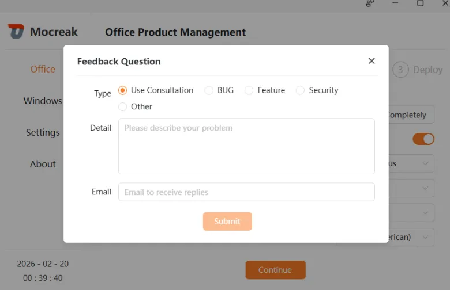
Task: Select the Use Consultation radio button
Action: pyautogui.click(x=122, y=90)
